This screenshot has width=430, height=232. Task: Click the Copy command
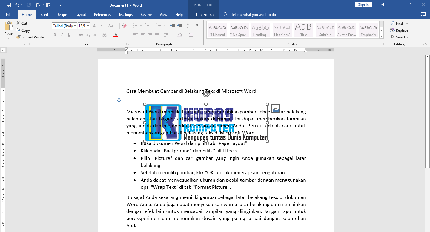coord(23,30)
